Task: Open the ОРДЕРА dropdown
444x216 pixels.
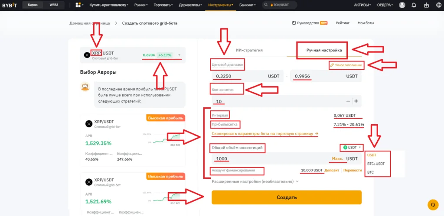Action: [385, 5]
